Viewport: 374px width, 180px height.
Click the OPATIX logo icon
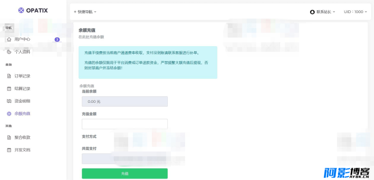21,10
